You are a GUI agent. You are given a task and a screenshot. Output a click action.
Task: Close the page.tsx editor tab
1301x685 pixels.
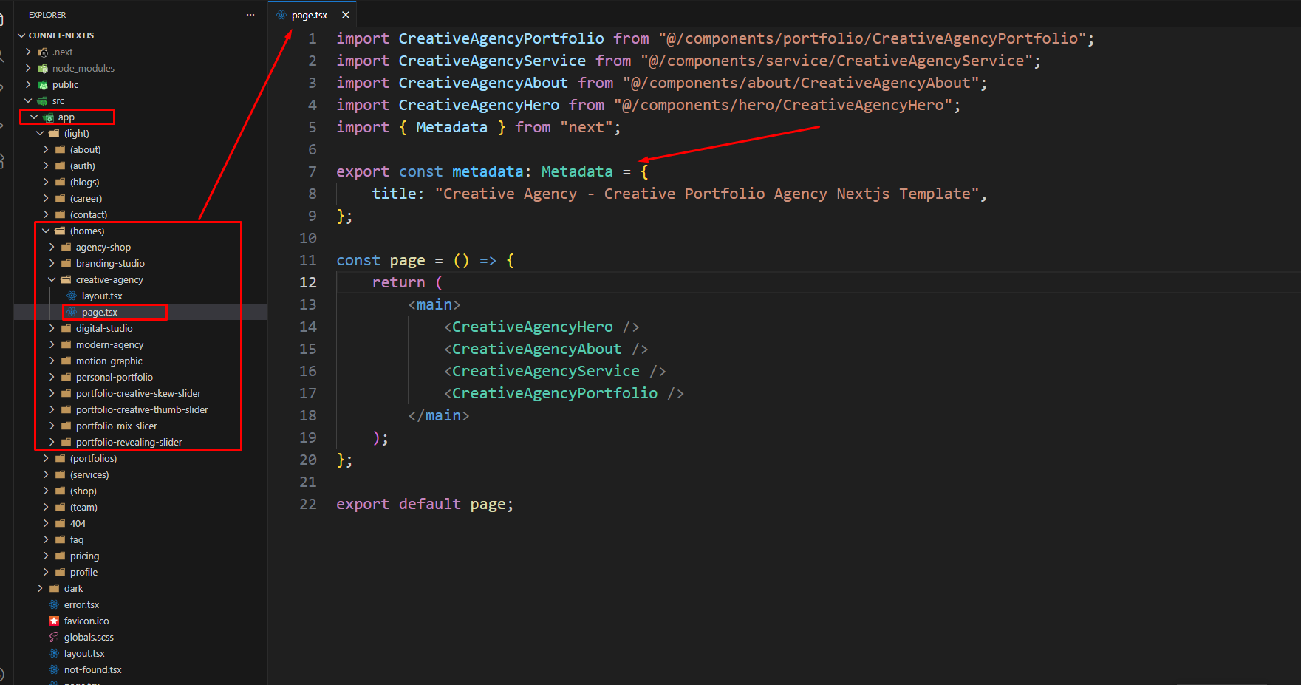click(345, 15)
